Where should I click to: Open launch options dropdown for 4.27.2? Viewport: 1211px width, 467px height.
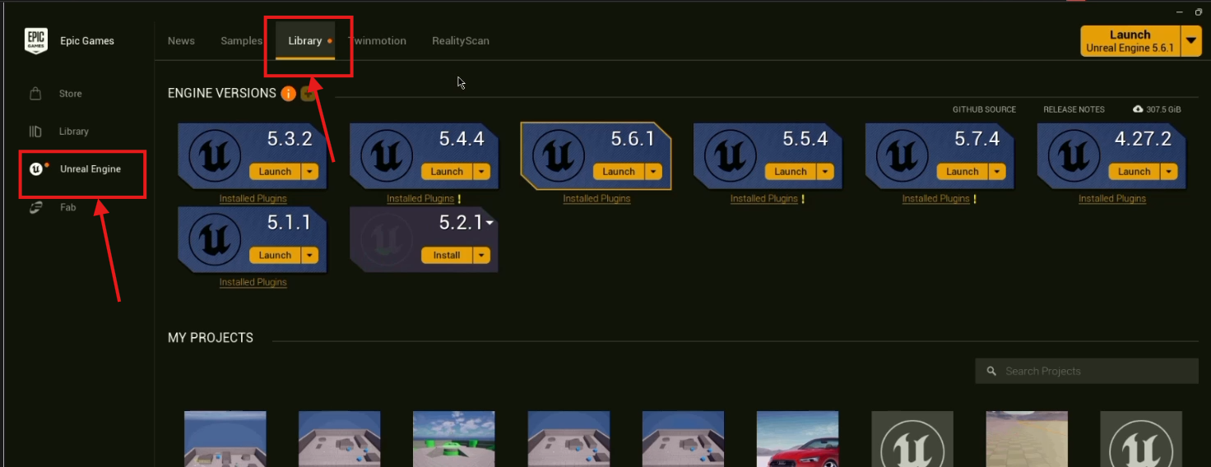coord(1170,172)
